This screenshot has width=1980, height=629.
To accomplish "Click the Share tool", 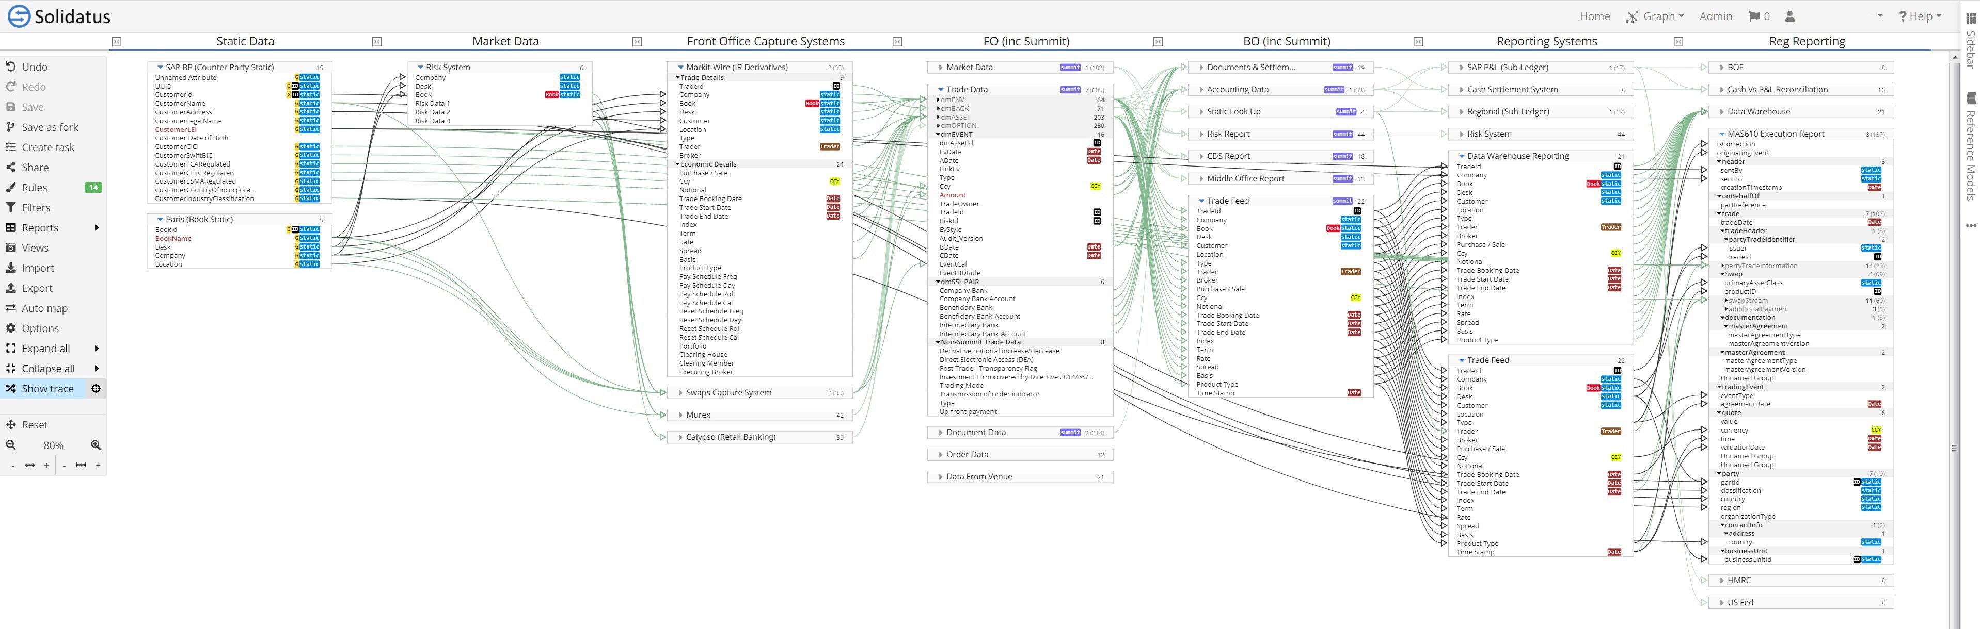I will (x=35, y=168).
